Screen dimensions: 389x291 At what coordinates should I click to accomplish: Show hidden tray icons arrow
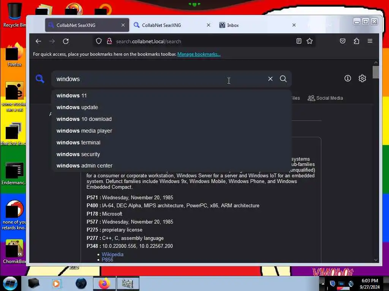pyautogui.click(x=323, y=283)
